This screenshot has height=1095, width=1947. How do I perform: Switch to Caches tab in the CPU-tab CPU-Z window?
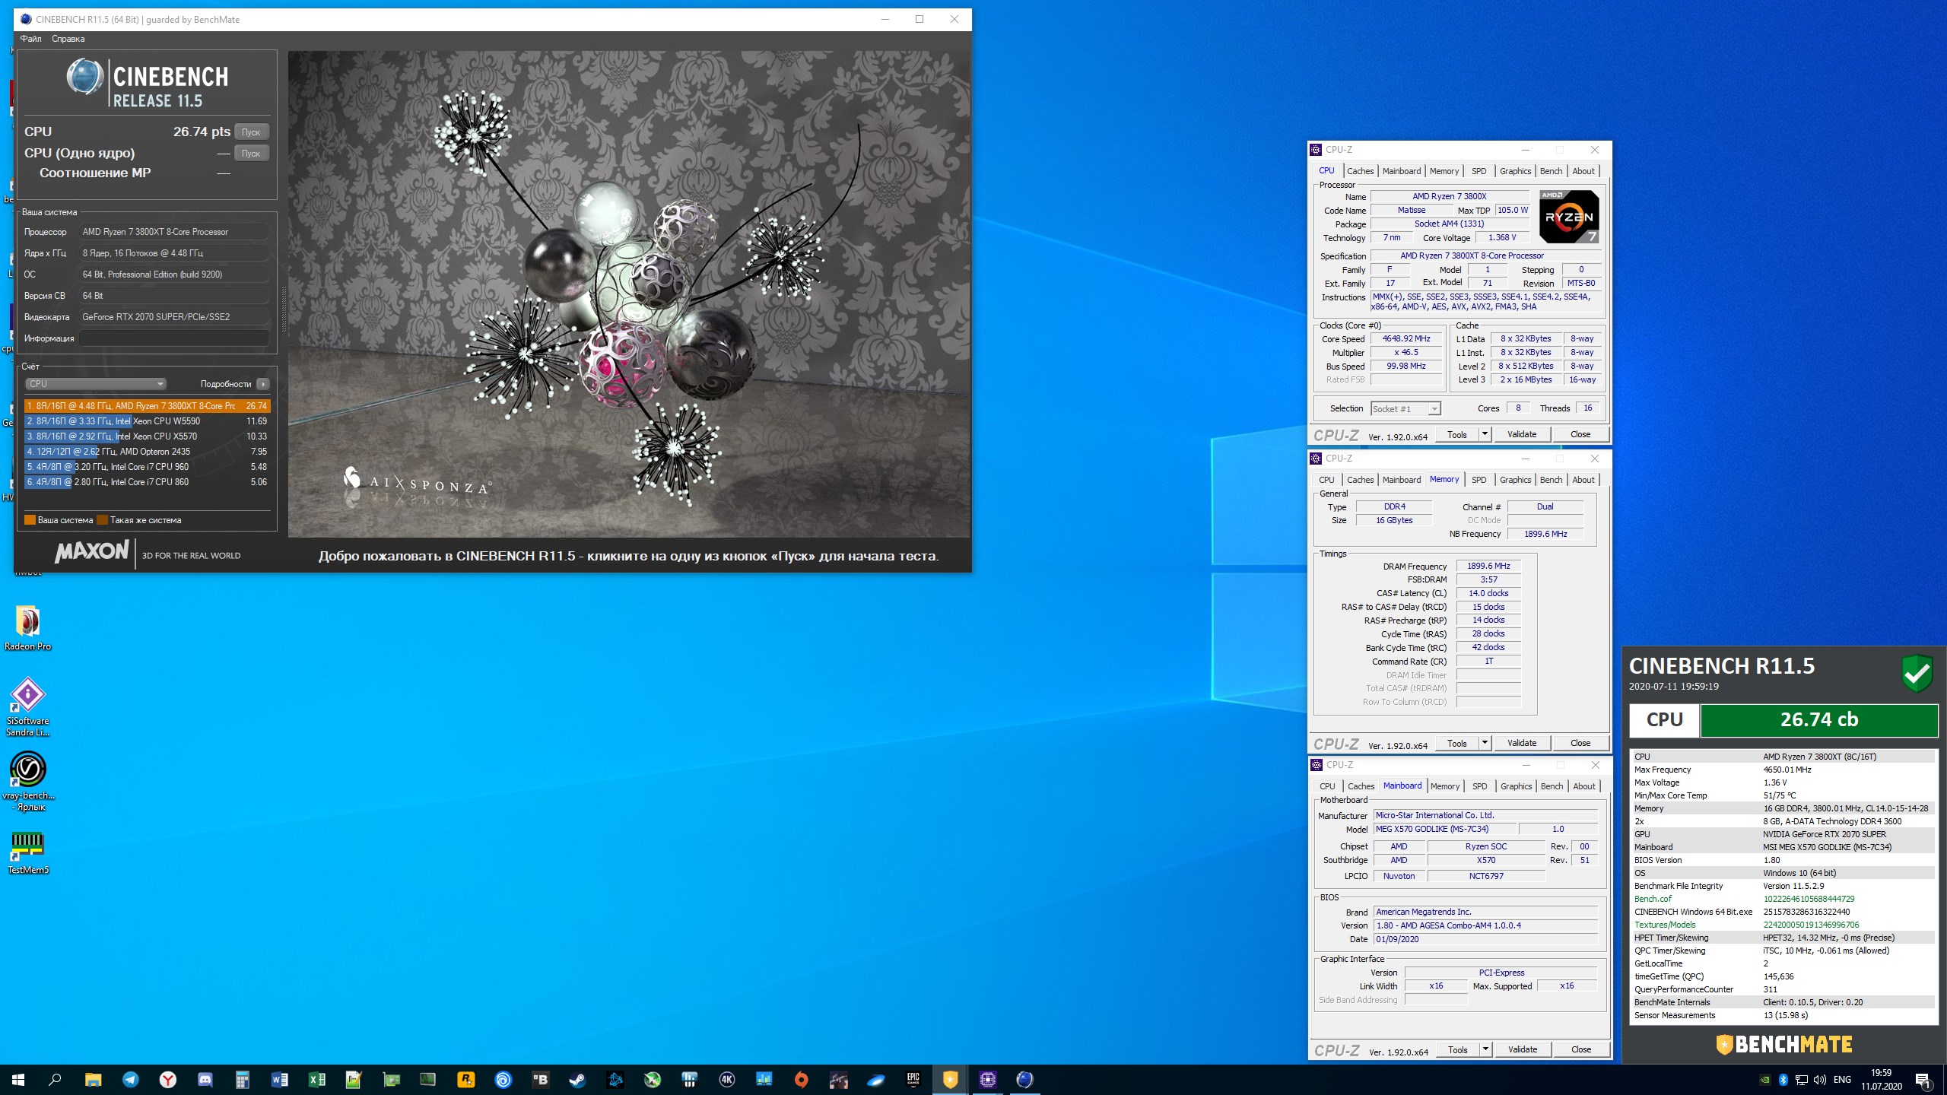(x=1360, y=171)
